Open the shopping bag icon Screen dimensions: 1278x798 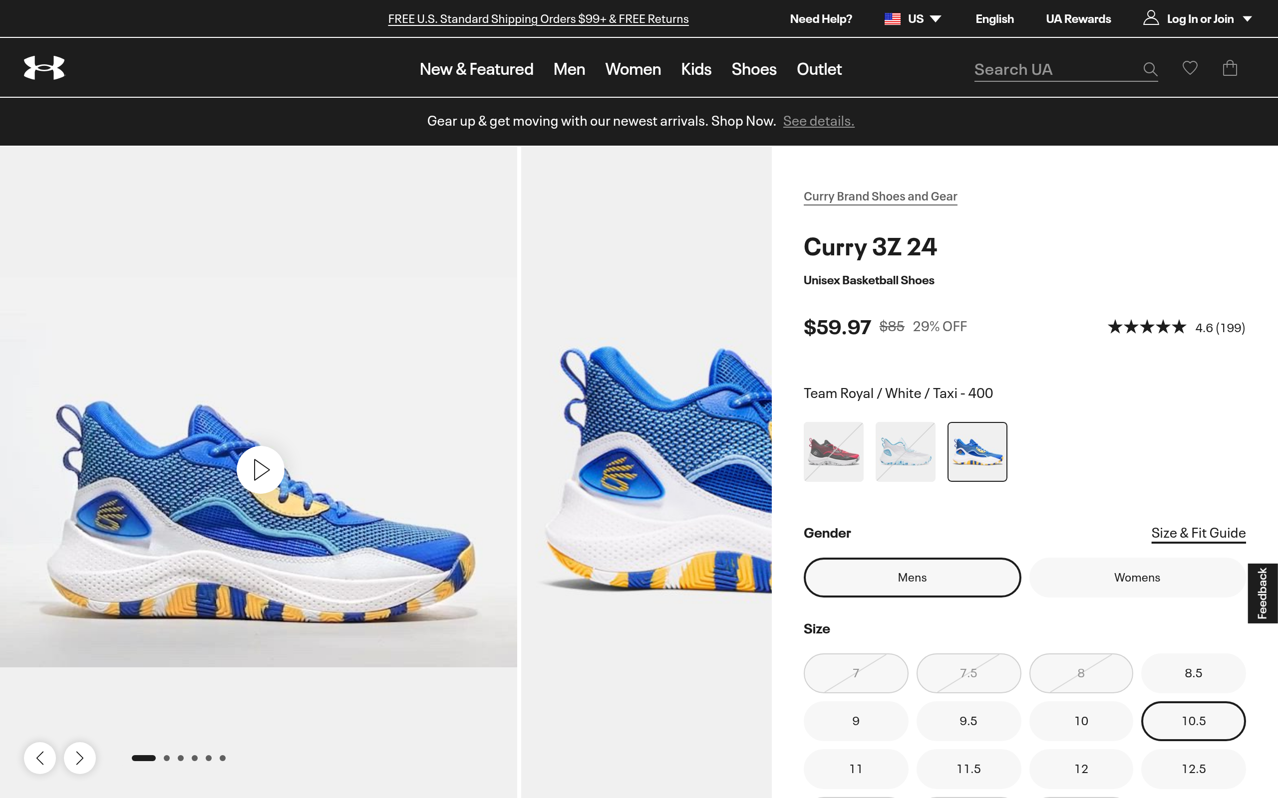pyautogui.click(x=1230, y=68)
